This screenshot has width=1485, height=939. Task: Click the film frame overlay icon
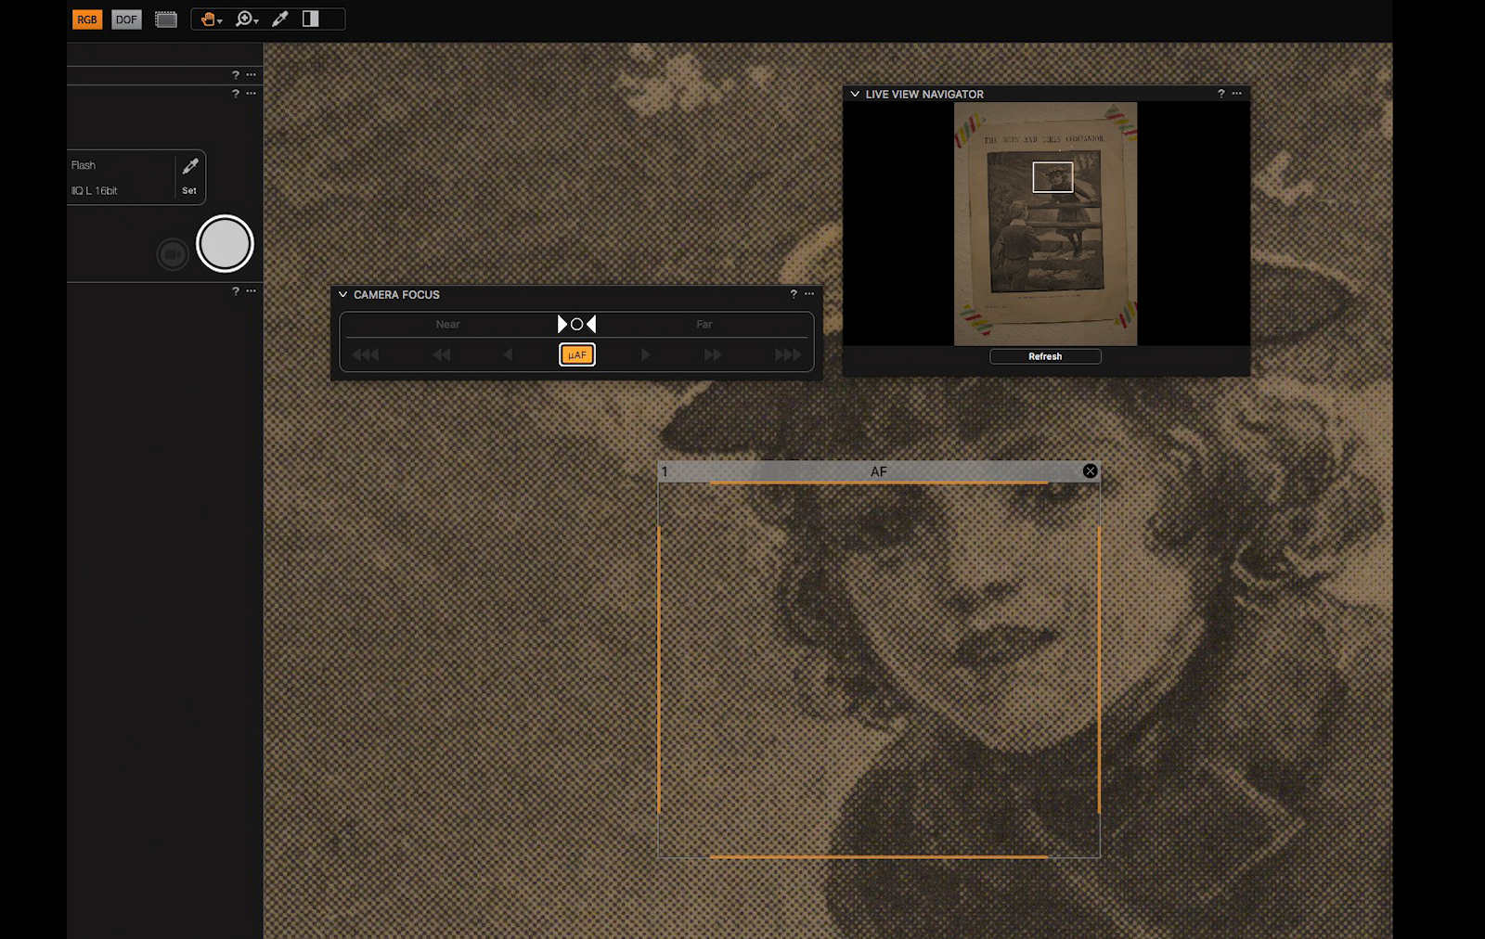(166, 19)
